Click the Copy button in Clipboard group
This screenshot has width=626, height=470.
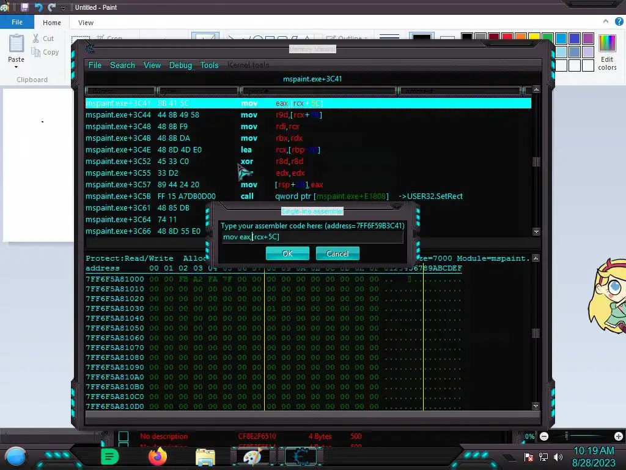[45, 52]
